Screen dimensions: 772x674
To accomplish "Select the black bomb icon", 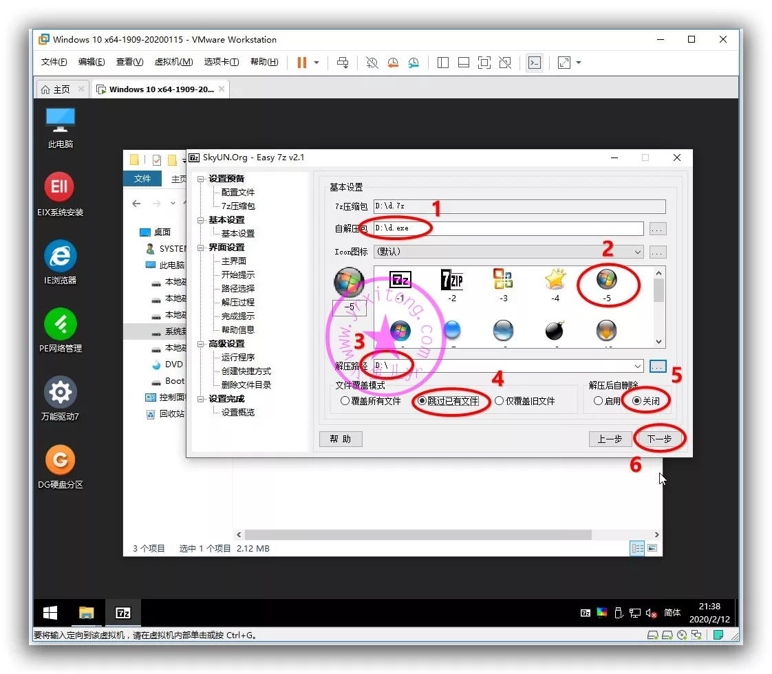I will [555, 331].
